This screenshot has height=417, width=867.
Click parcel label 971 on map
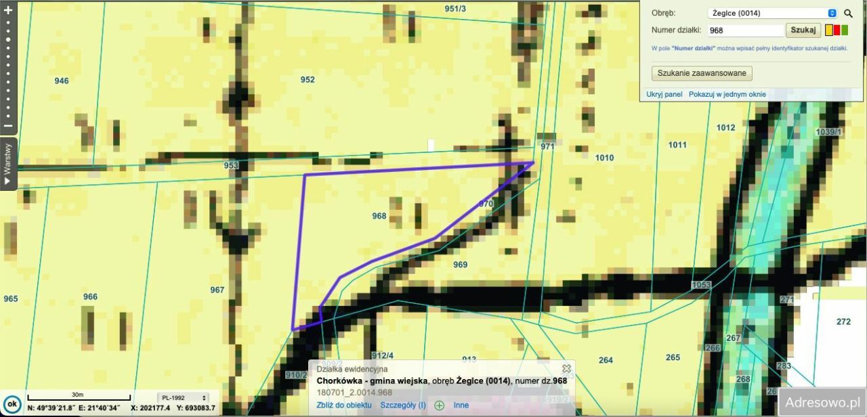click(547, 146)
